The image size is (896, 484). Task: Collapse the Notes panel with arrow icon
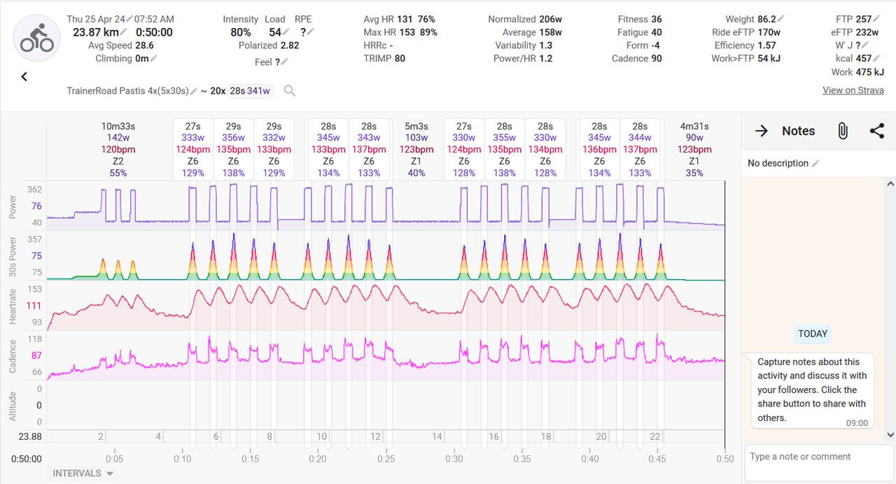761,131
